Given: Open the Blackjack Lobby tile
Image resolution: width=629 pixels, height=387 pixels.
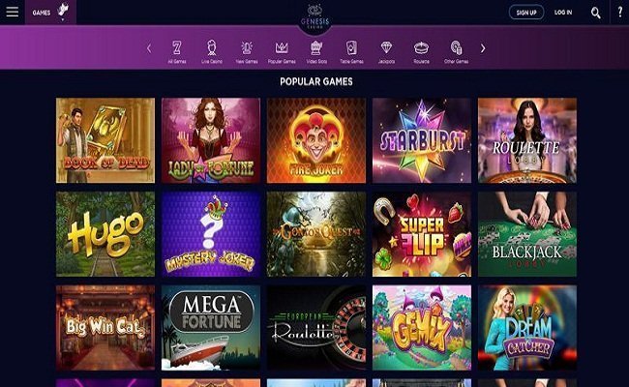Looking at the screenshot, I should (x=527, y=234).
